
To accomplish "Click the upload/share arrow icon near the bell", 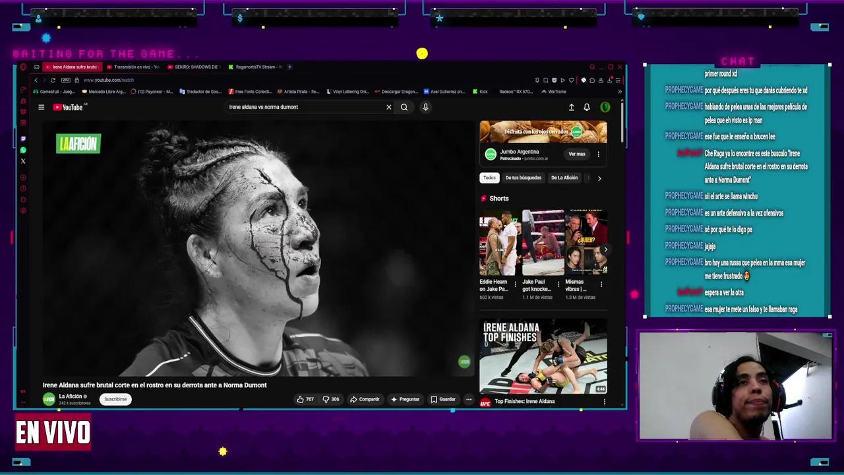I will tap(571, 107).
